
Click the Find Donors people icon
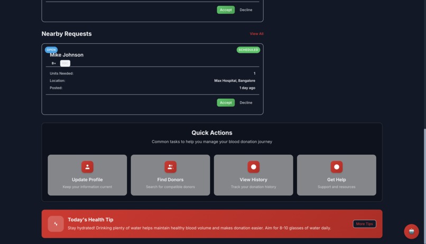click(x=170, y=167)
